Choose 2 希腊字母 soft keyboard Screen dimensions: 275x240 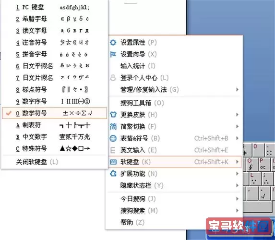pos(54,19)
